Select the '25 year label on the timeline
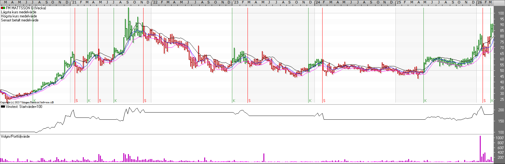This screenshot has height=164, width=505. [x=399, y=2]
